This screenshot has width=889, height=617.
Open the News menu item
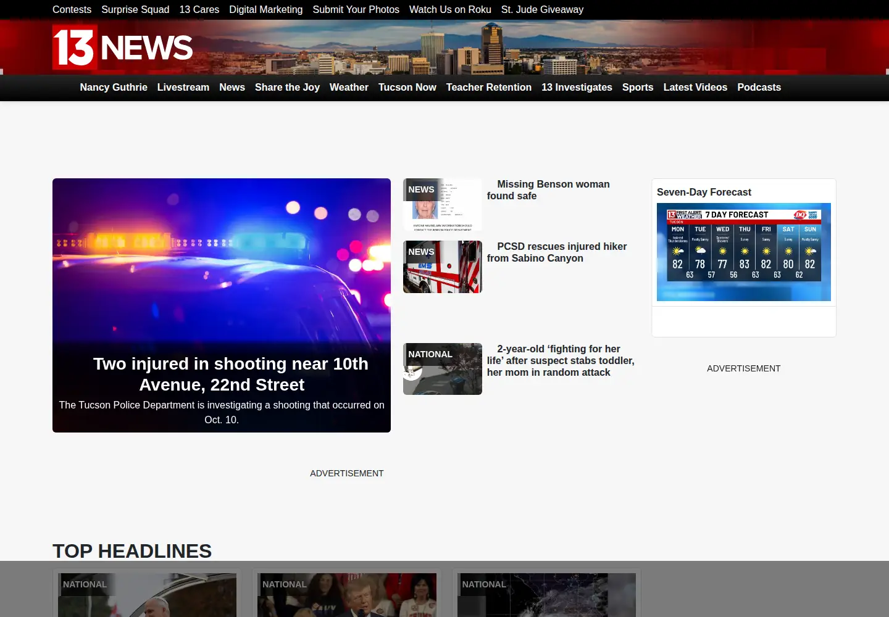pyautogui.click(x=232, y=88)
